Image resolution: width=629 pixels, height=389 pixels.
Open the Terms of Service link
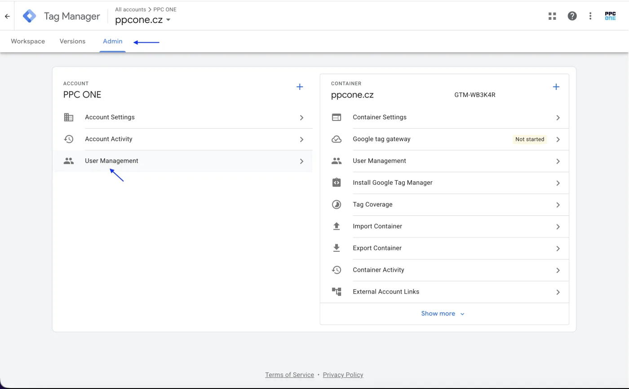coord(289,375)
